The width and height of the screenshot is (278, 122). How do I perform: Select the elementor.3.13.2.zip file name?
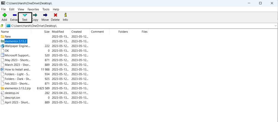point(18,88)
